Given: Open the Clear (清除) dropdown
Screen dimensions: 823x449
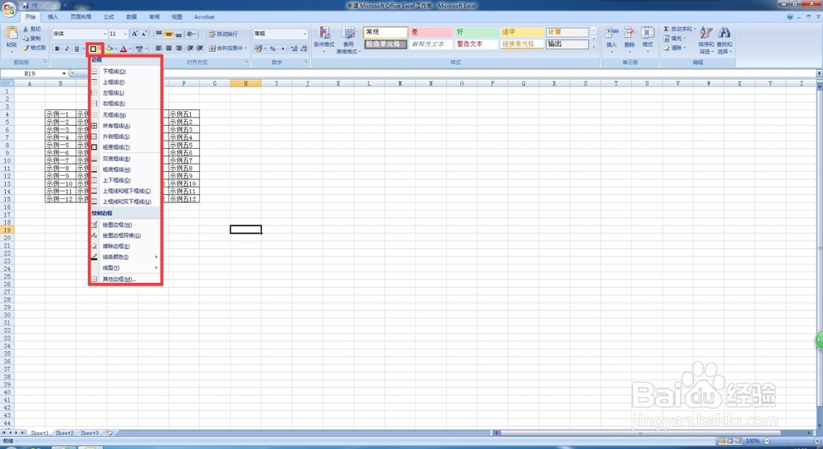Looking at the screenshot, I should point(675,48).
